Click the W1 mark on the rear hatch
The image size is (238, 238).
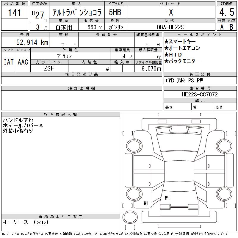[167, 198]
